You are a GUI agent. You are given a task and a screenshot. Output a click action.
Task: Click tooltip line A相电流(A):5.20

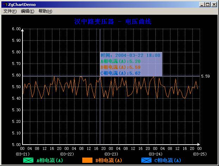pyautogui.click(x=121, y=61)
